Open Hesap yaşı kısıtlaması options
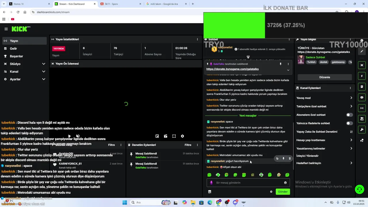 tap(351, 140)
